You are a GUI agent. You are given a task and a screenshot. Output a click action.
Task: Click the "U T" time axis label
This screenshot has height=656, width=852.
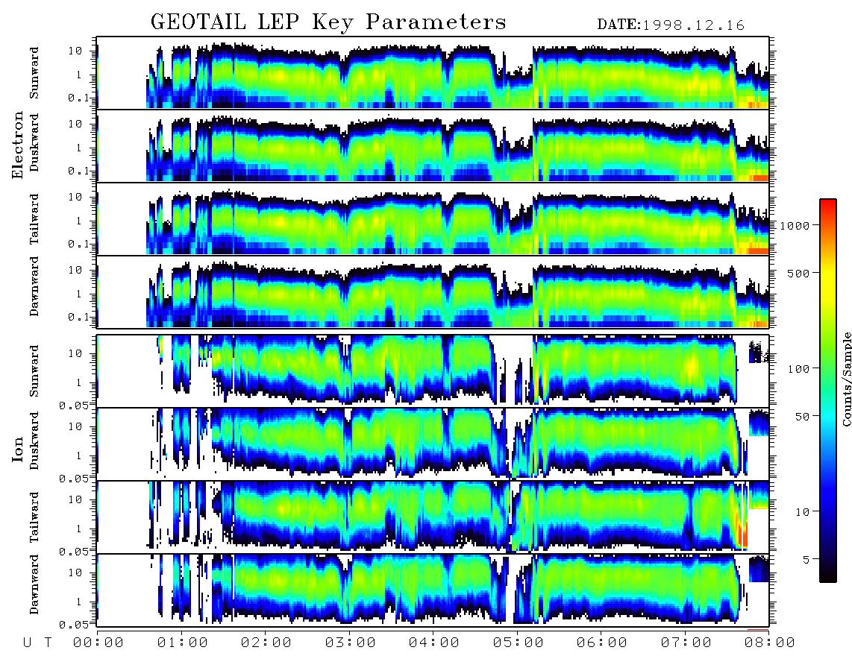tap(38, 643)
